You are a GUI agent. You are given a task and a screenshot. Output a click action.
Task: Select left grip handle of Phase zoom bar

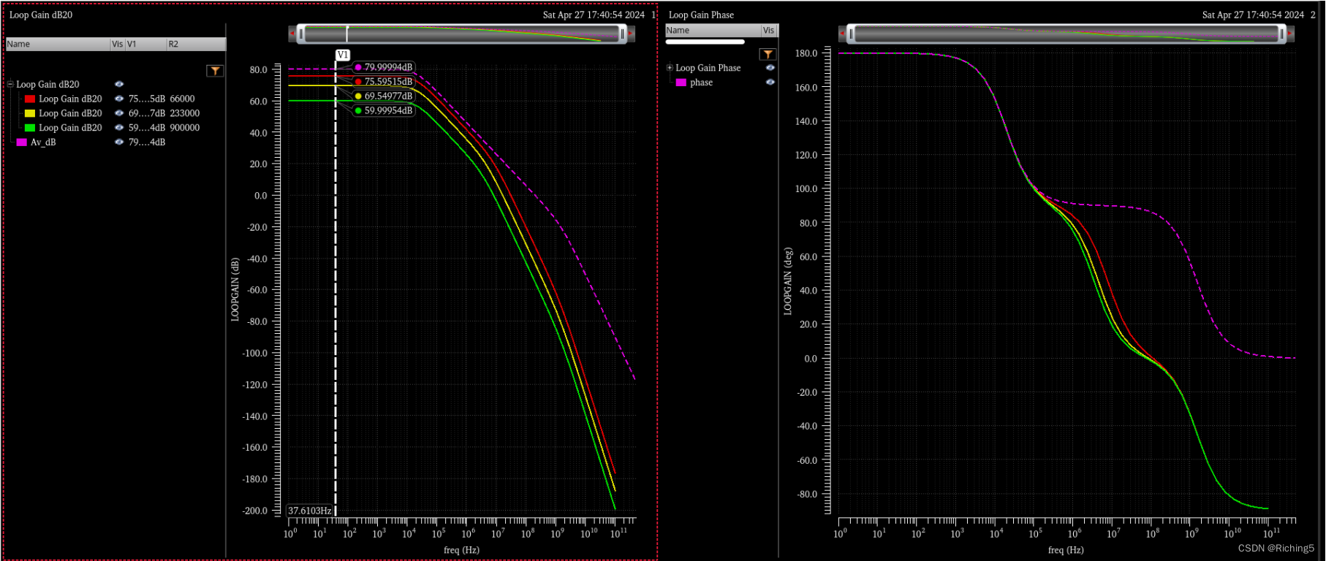[851, 34]
